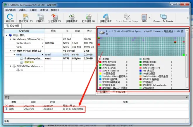This screenshot has height=127, width=193.
Task: Click the RAID toolbar icon
Action: (144, 17)
